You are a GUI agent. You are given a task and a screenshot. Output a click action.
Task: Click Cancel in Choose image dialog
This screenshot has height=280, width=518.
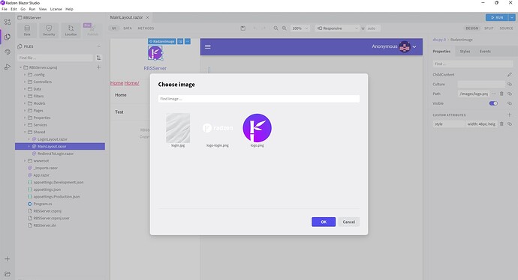[x=348, y=222]
